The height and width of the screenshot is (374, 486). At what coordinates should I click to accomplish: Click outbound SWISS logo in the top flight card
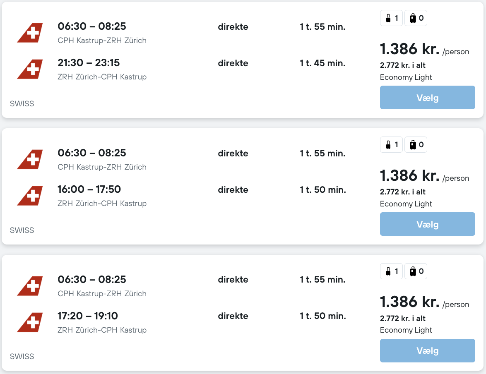[x=30, y=33]
